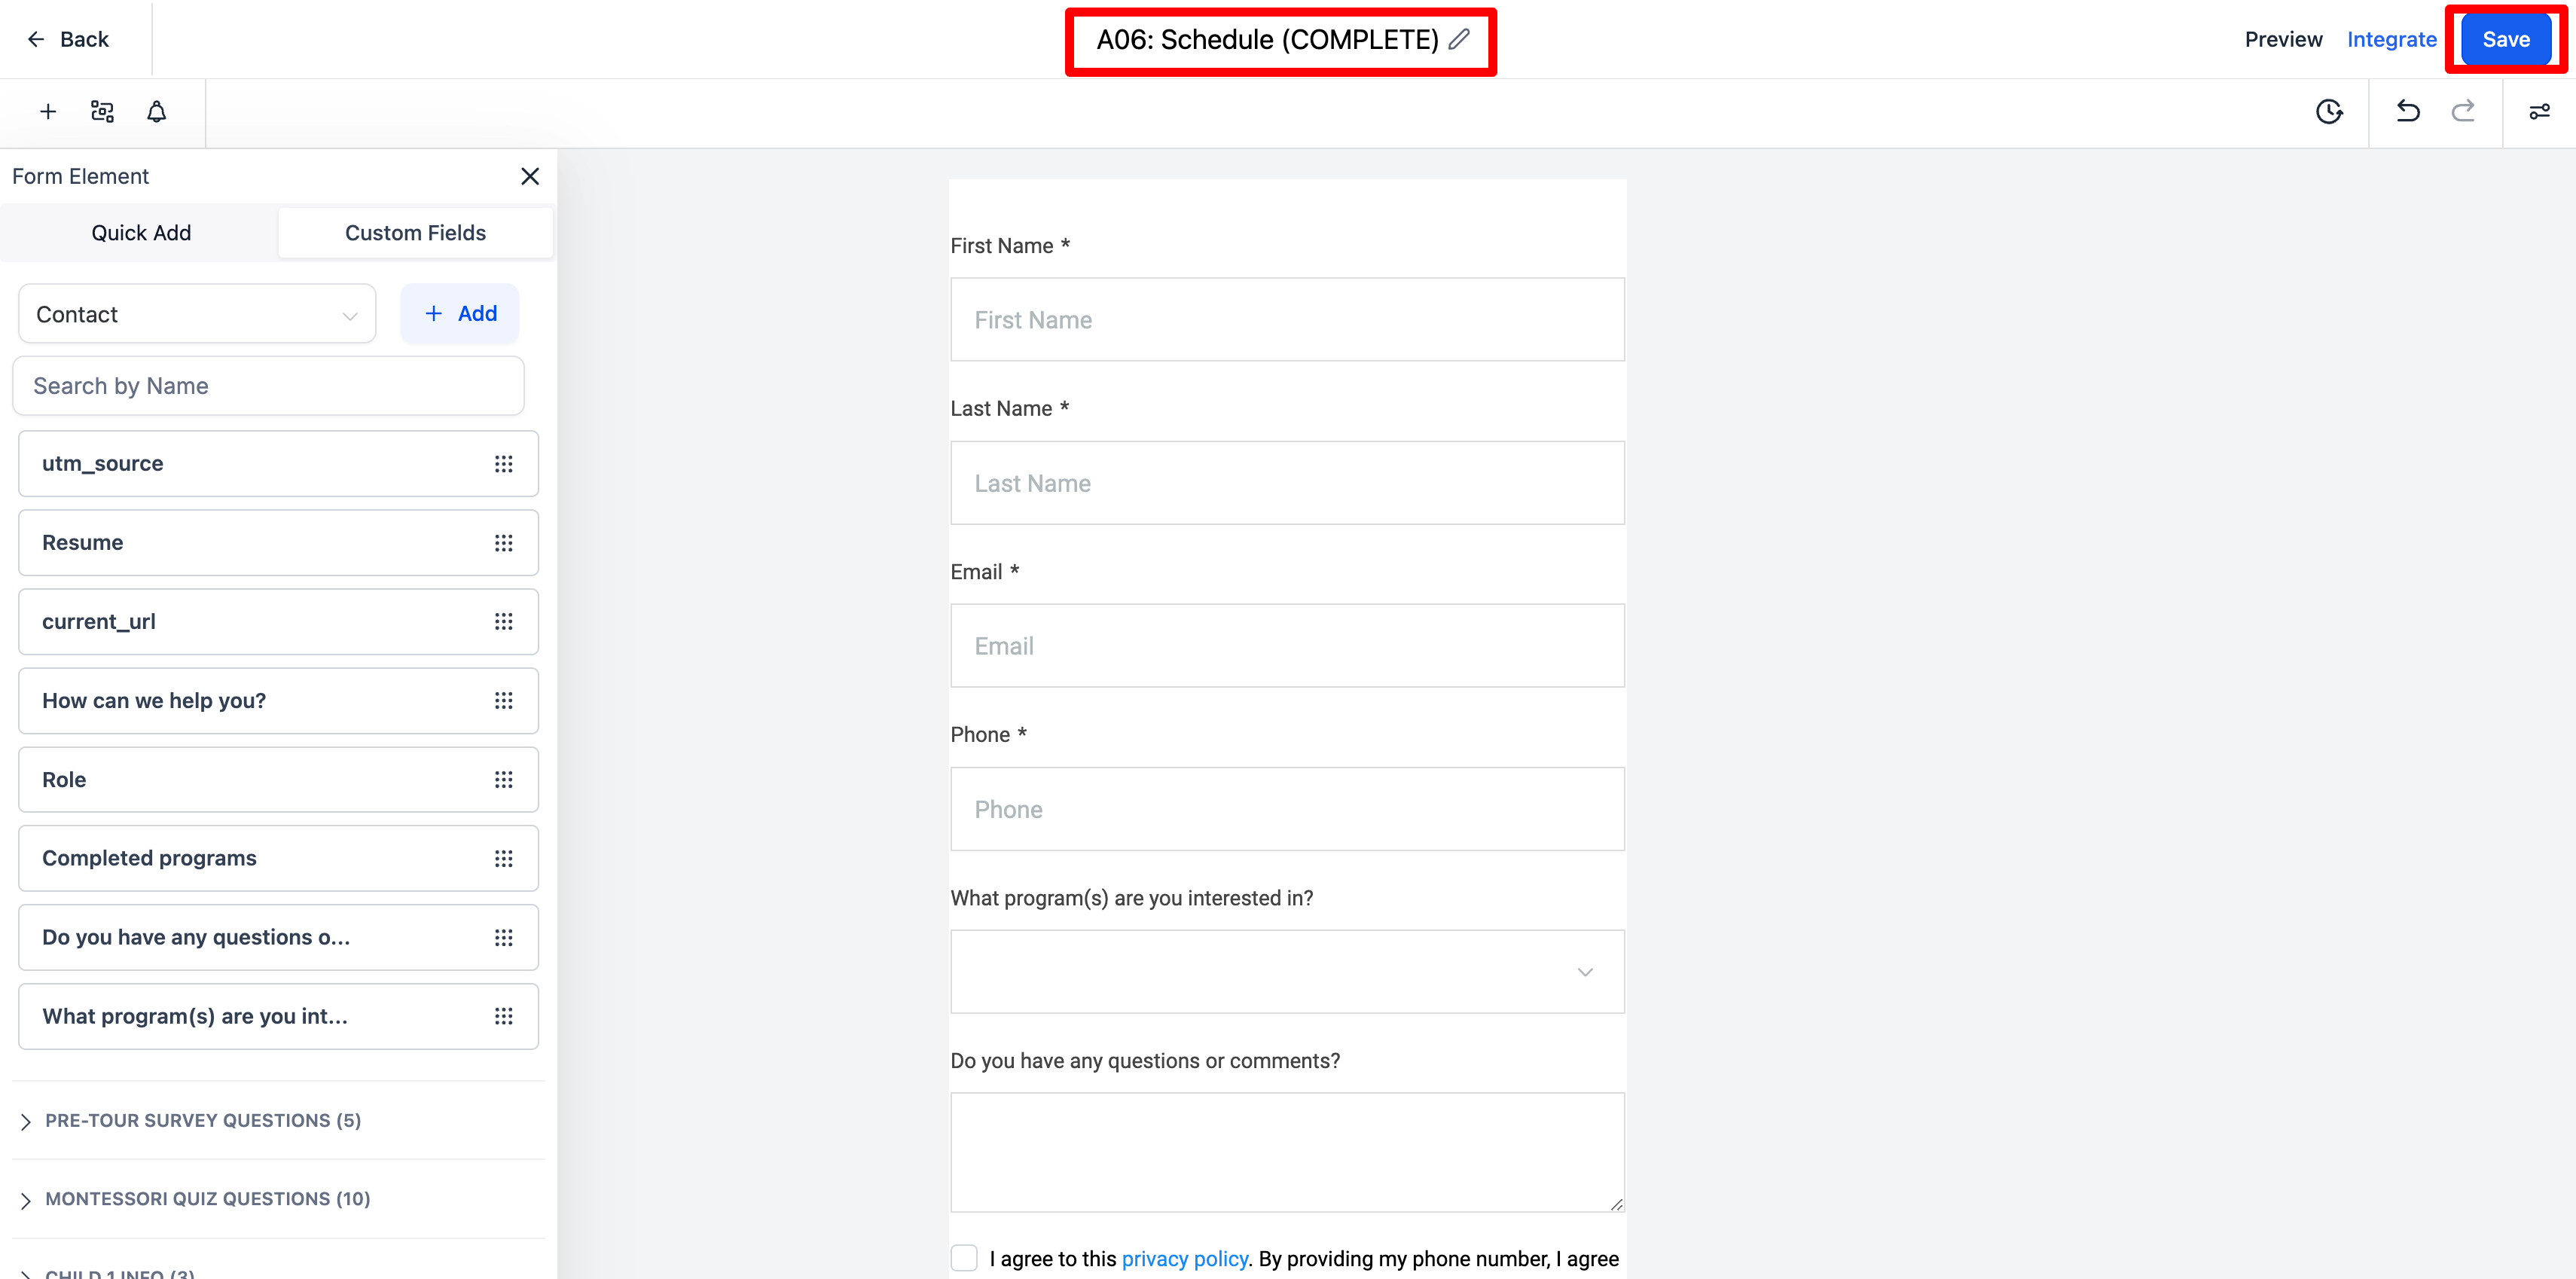
Task: Open the styles settings sliders icon
Action: [x=2539, y=111]
